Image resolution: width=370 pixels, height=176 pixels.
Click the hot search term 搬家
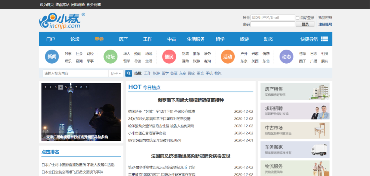click(x=192, y=73)
